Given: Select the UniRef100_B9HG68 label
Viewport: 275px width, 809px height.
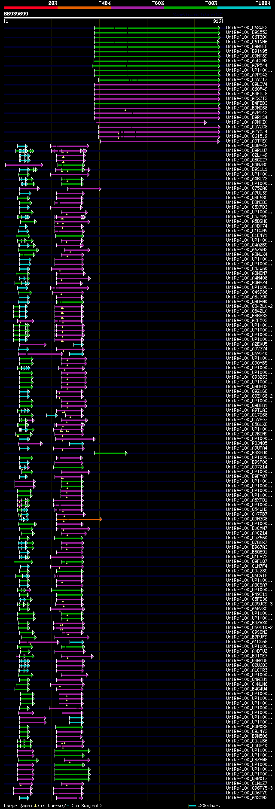Looking at the screenshot, I should point(247,108).
